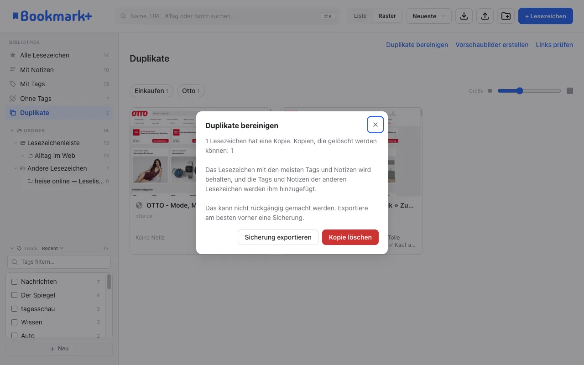Click the Bookmark+ logo

tap(52, 16)
